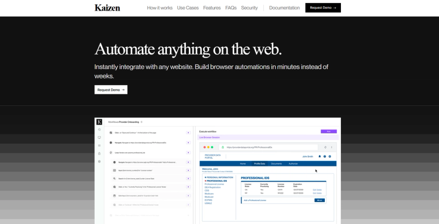Click the black Request Demo header button

pos(323,8)
